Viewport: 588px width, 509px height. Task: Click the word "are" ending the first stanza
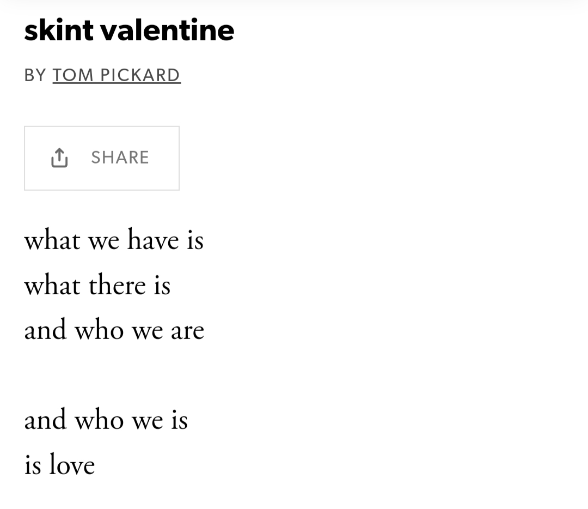pyautogui.click(x=187, y=331)
